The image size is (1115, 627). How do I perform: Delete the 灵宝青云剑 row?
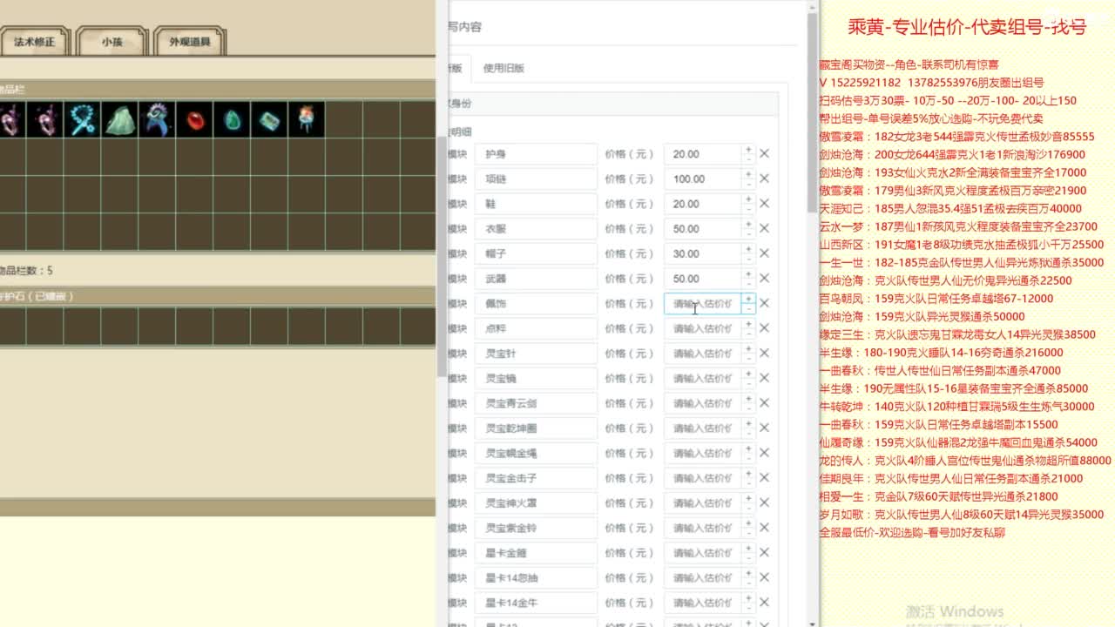click(x=764, y=403)
